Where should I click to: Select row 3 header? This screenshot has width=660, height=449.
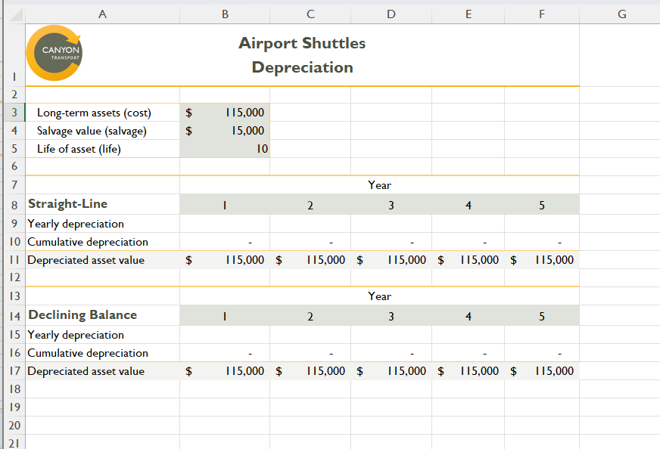(14, 112)
